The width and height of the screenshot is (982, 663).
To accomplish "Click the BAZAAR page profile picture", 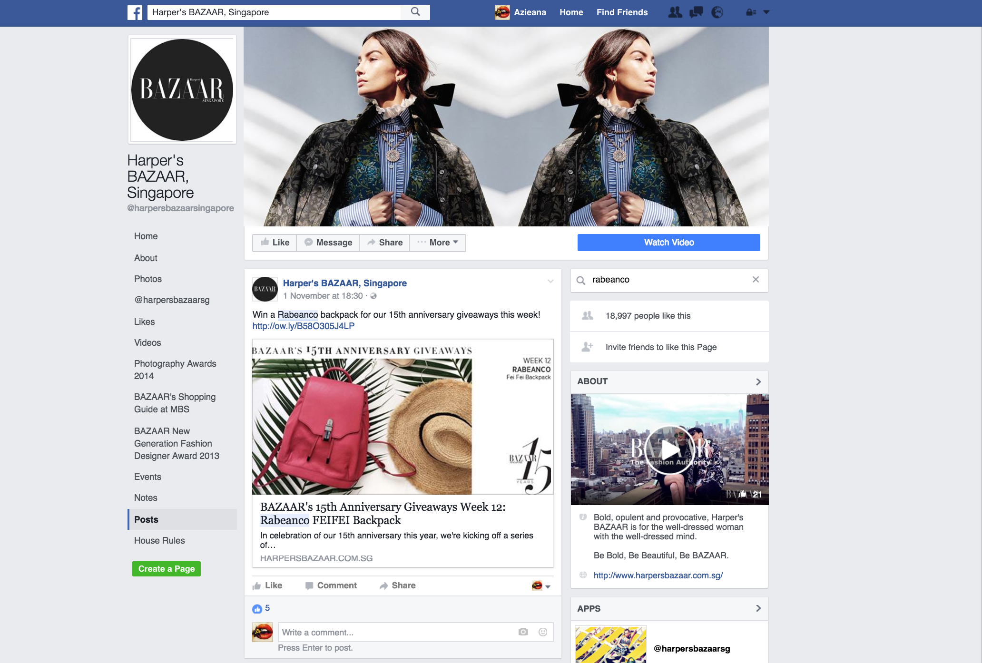I will point(182,90).
